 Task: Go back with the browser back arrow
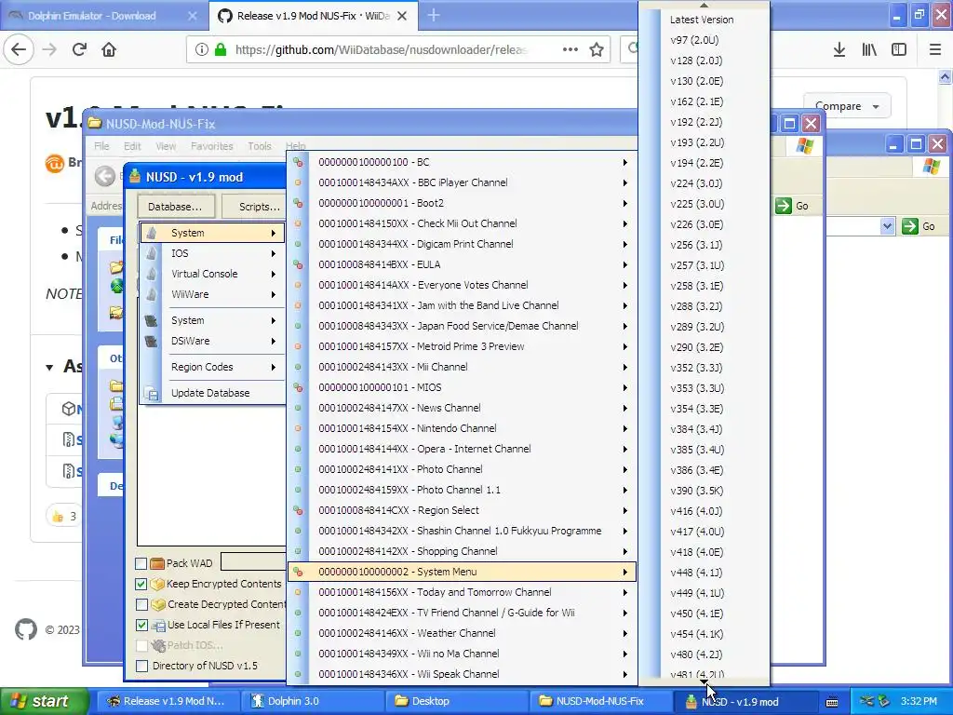19,49
